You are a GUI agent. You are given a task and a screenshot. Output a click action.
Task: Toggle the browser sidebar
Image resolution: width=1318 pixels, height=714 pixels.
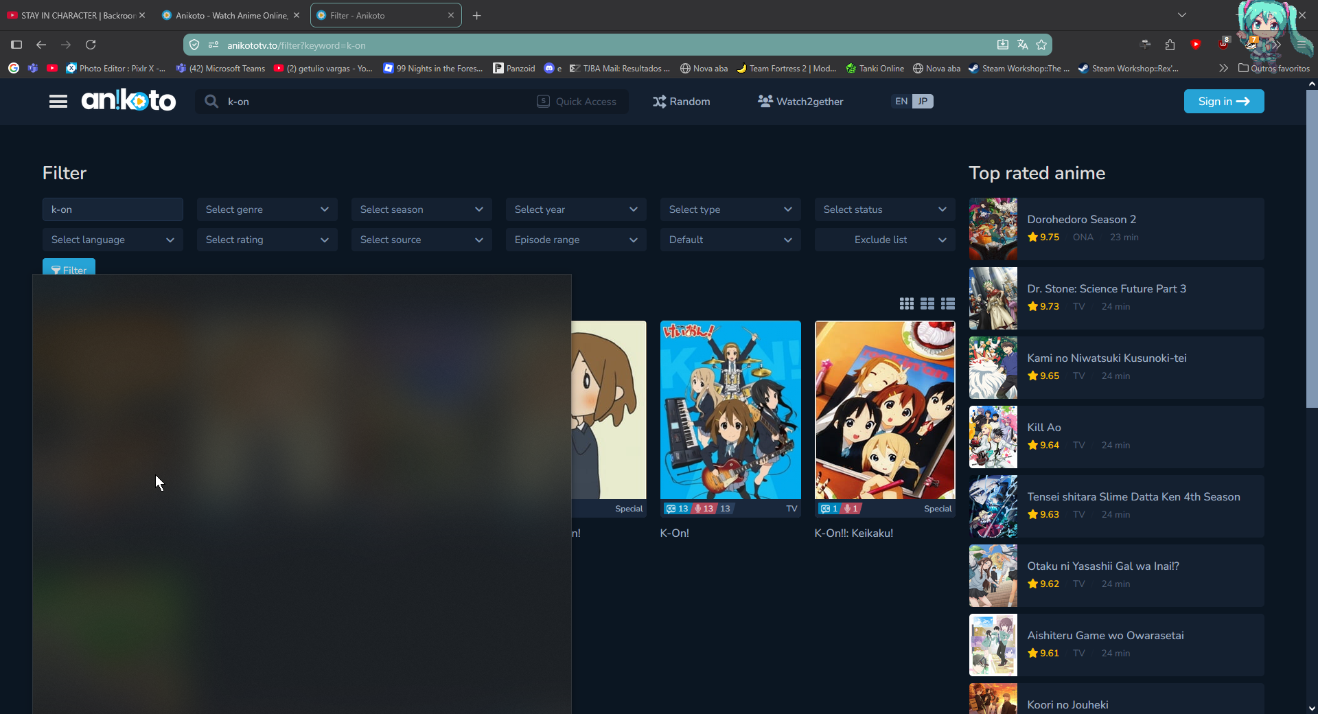point(16,45)
